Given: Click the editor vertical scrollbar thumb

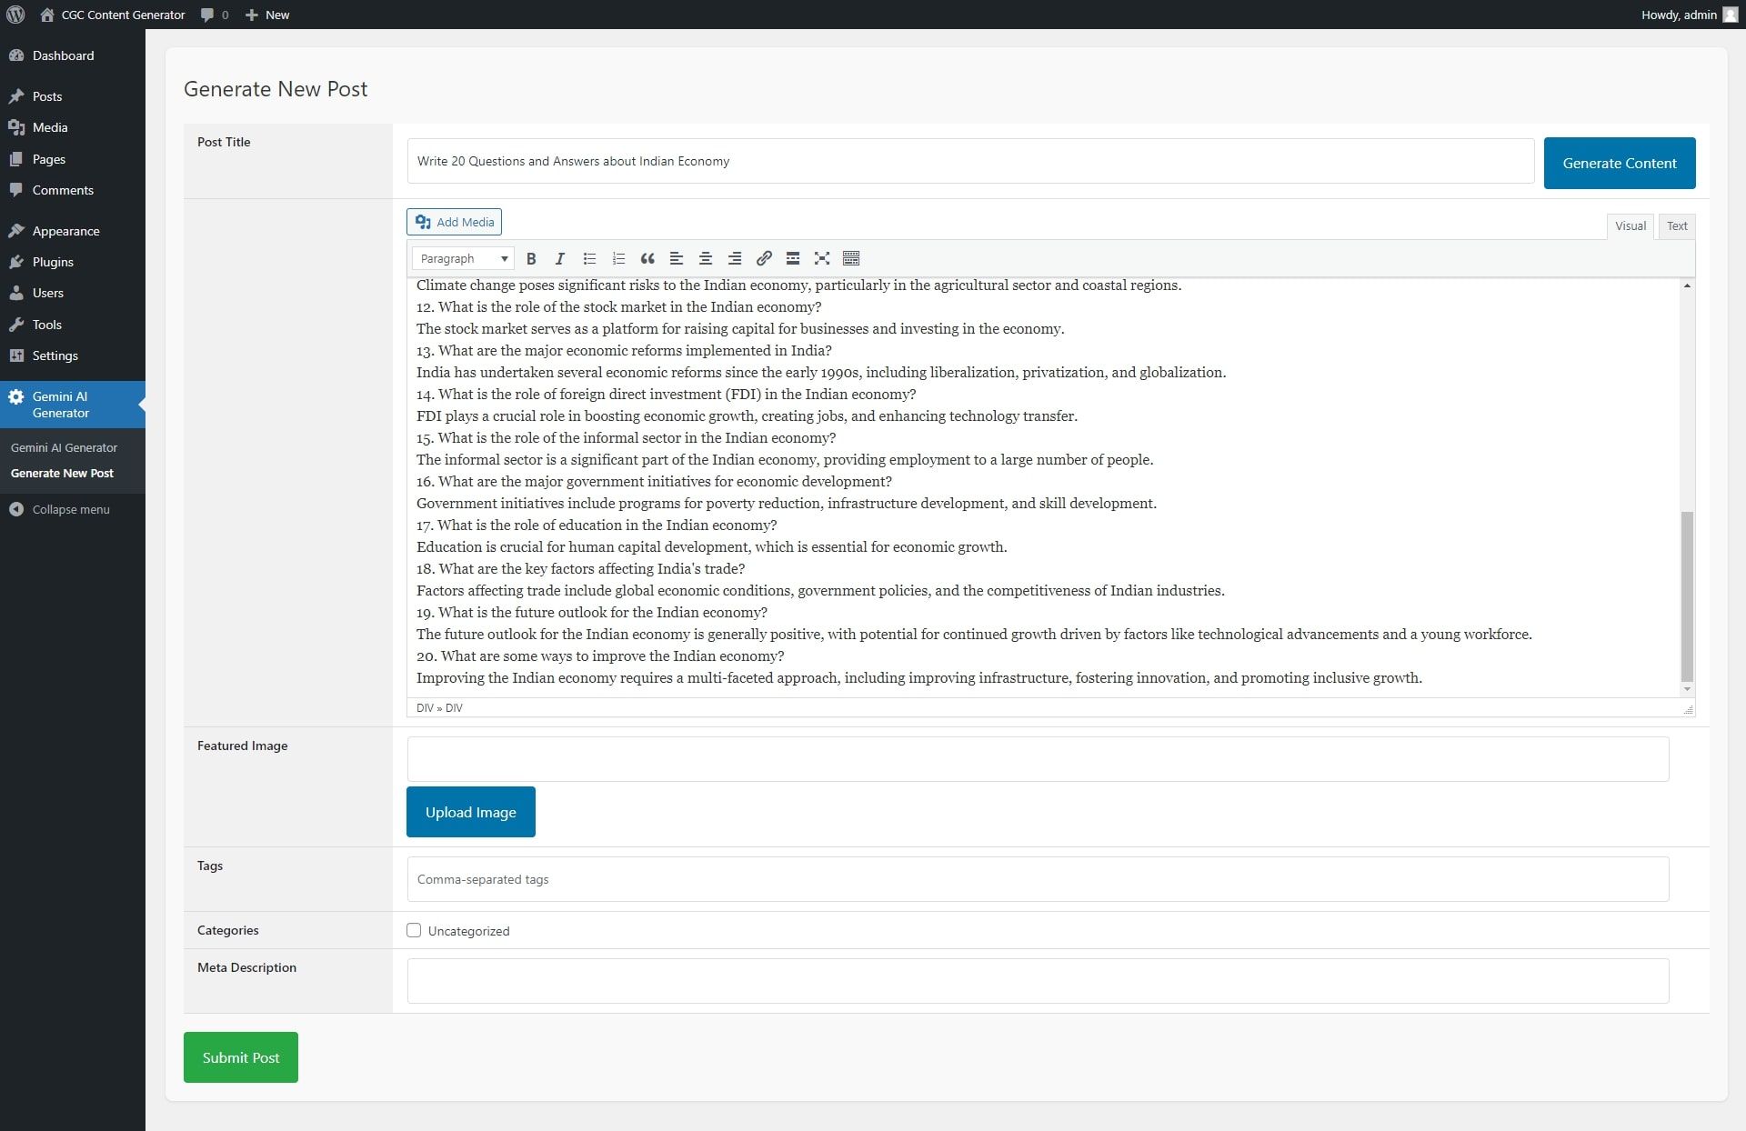Looking at the screenshot, I should 1687,596.
